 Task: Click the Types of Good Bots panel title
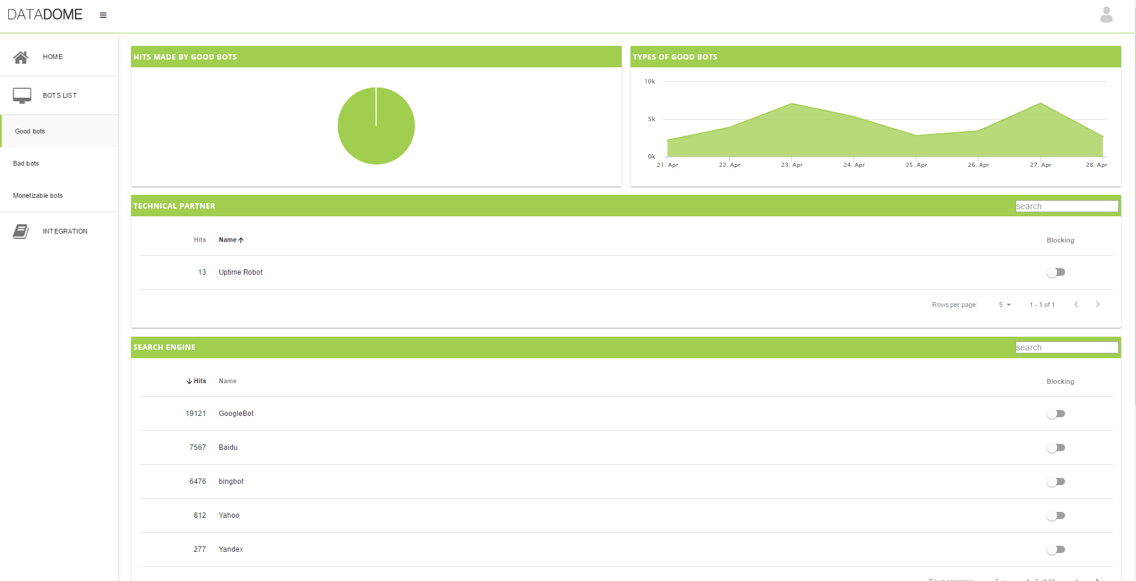[x=675, y=57]
